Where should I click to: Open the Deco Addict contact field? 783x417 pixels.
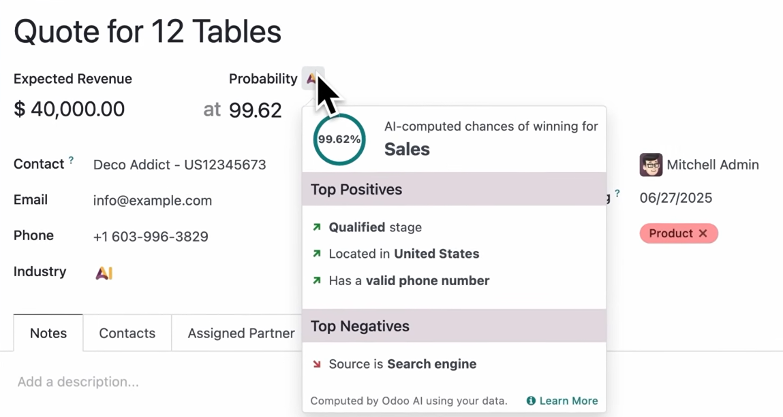(x=179, y=165)
